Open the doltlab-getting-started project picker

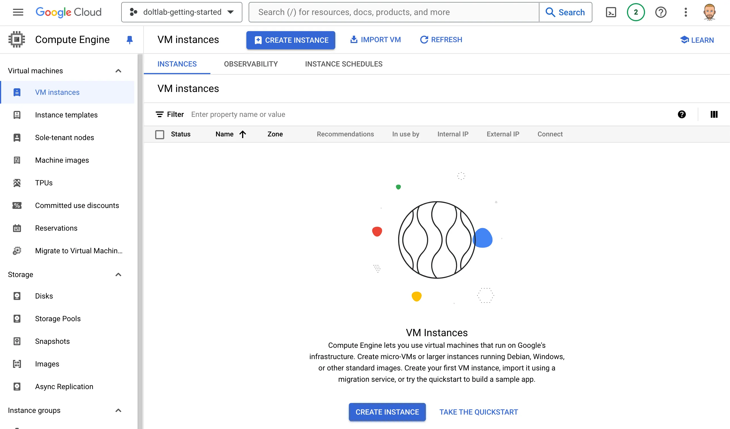click(x=182, y=12)
